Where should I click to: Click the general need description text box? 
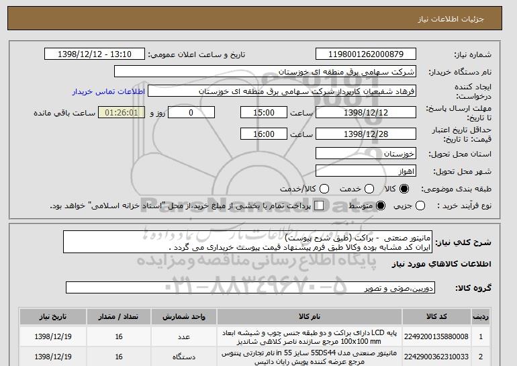tap(248, 242)
